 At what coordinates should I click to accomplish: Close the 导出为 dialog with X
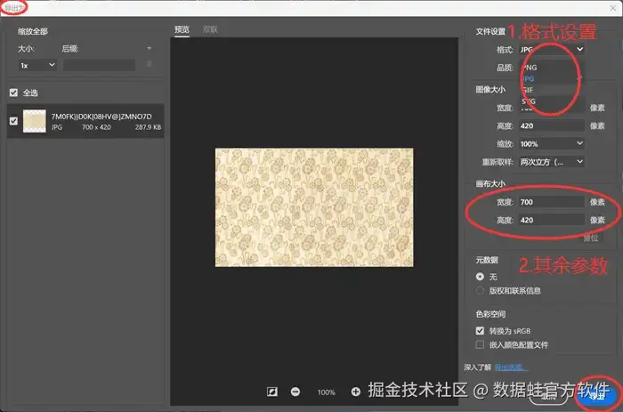(x=613, y=8)
